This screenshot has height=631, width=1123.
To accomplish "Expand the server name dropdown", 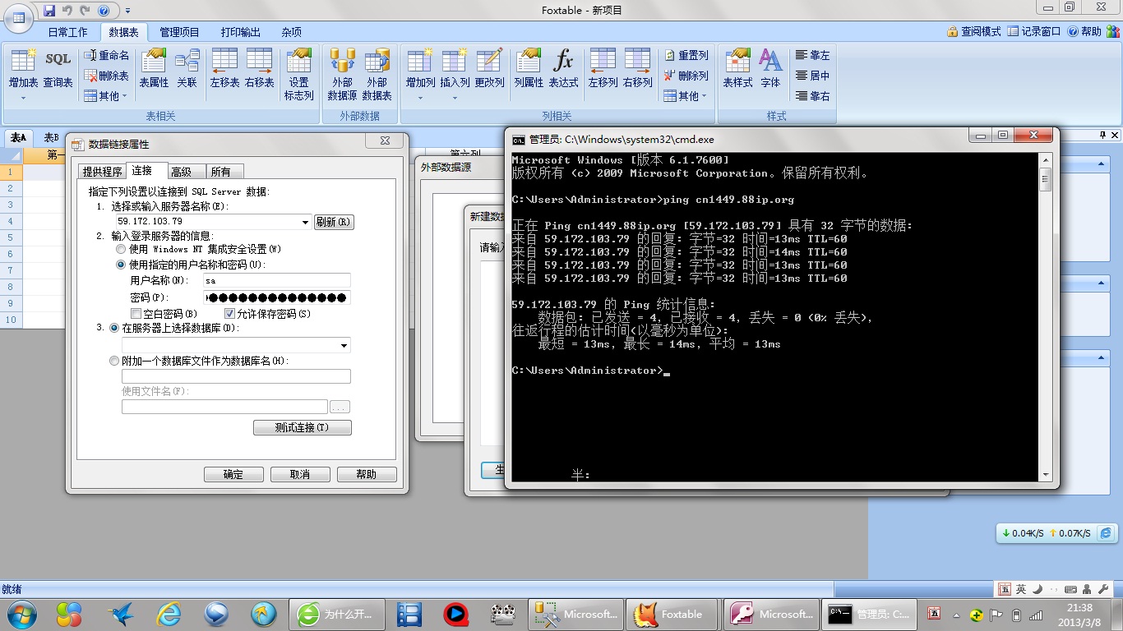I will [305, 222].
